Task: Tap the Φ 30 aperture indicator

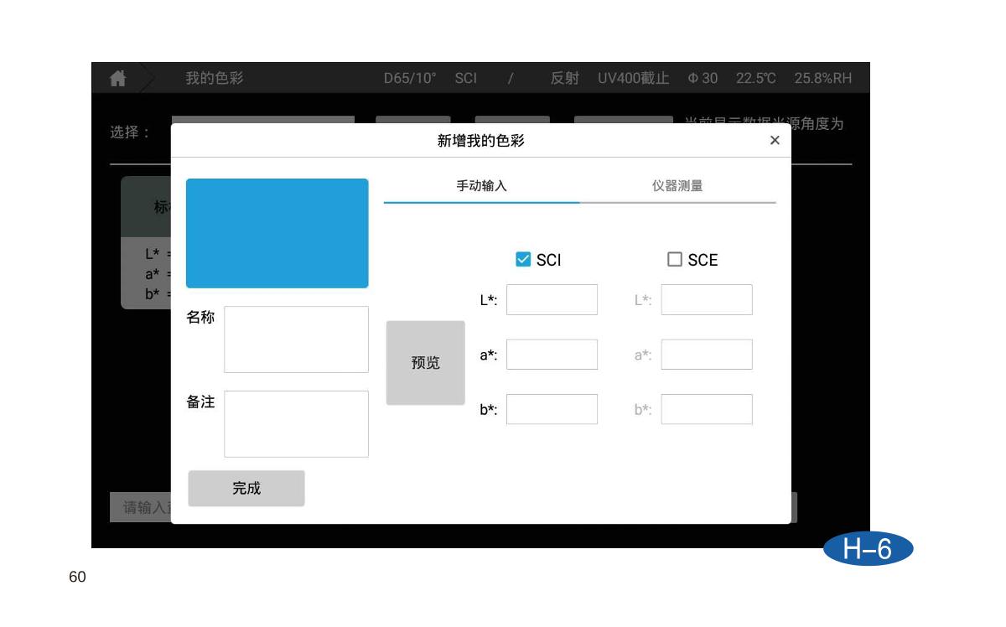Action: click(703, 78)
